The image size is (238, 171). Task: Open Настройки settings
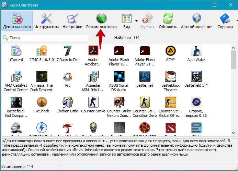click(x=72, y=21)
